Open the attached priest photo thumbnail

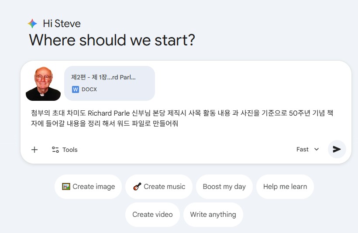tap(43, 83)
